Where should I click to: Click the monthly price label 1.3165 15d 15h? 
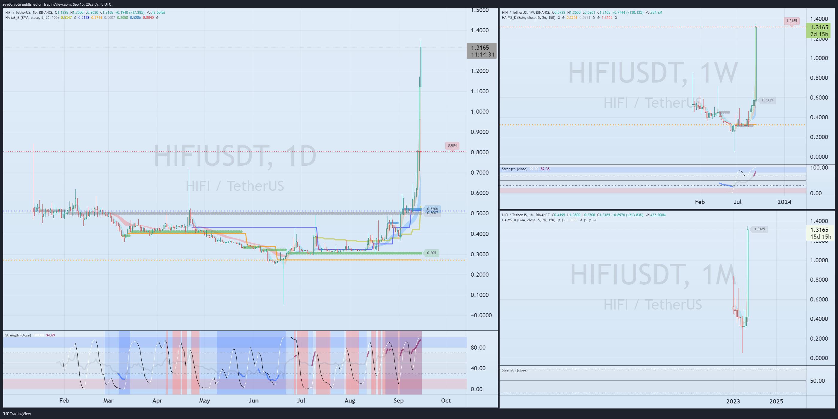[820, 233]
